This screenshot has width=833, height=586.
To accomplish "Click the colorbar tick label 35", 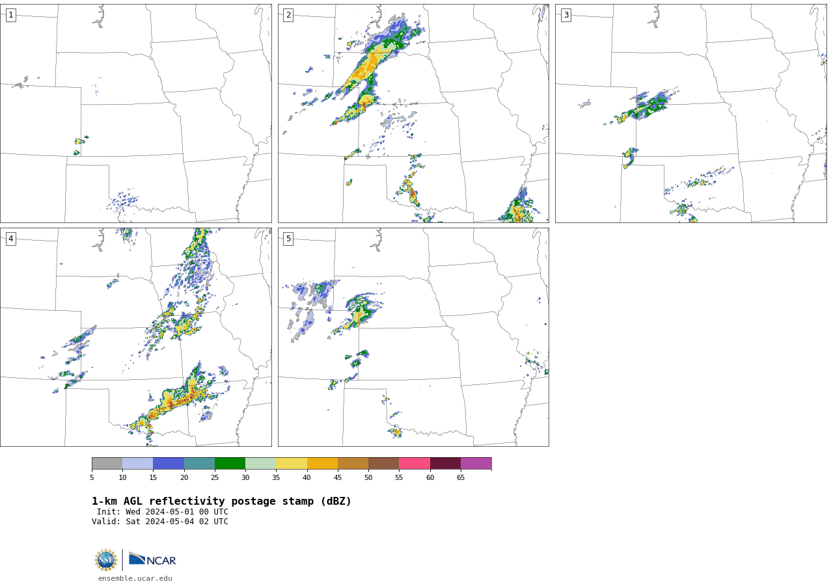I will 276,478.
